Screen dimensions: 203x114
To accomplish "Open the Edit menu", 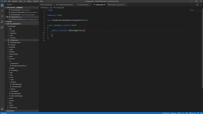I will point(9,1).
